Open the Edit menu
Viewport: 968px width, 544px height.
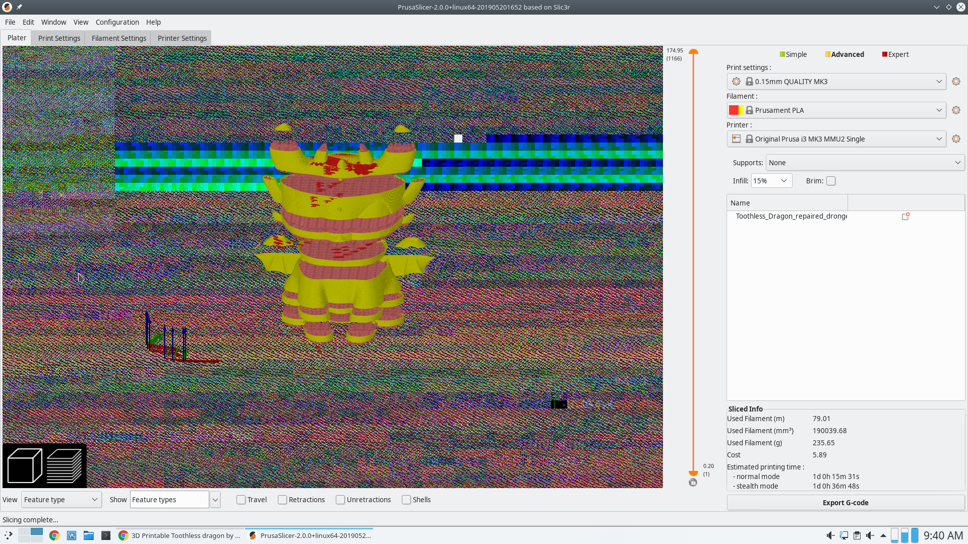[28, 22]
